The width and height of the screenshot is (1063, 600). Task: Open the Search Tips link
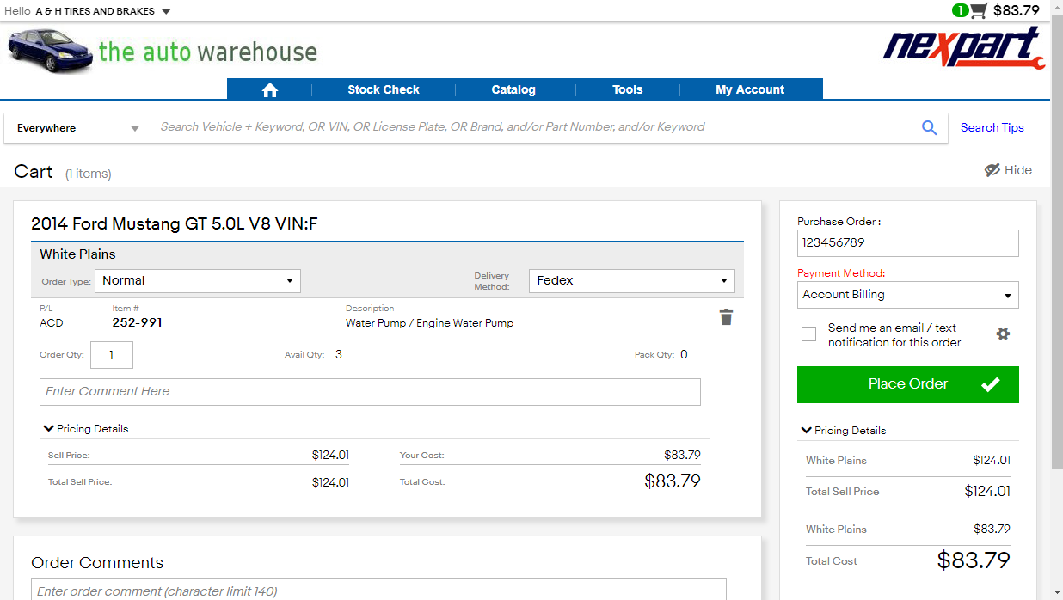tap(992, 127)
